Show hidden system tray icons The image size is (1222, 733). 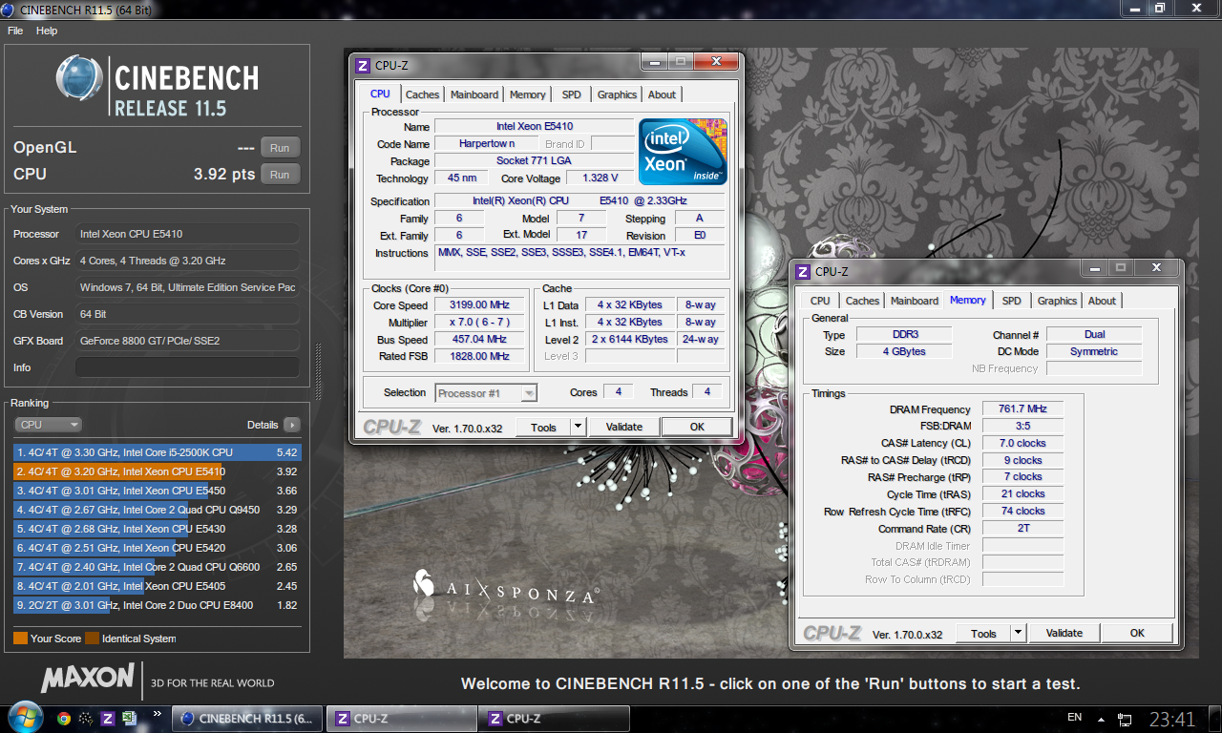click(x=1101, y=719)
